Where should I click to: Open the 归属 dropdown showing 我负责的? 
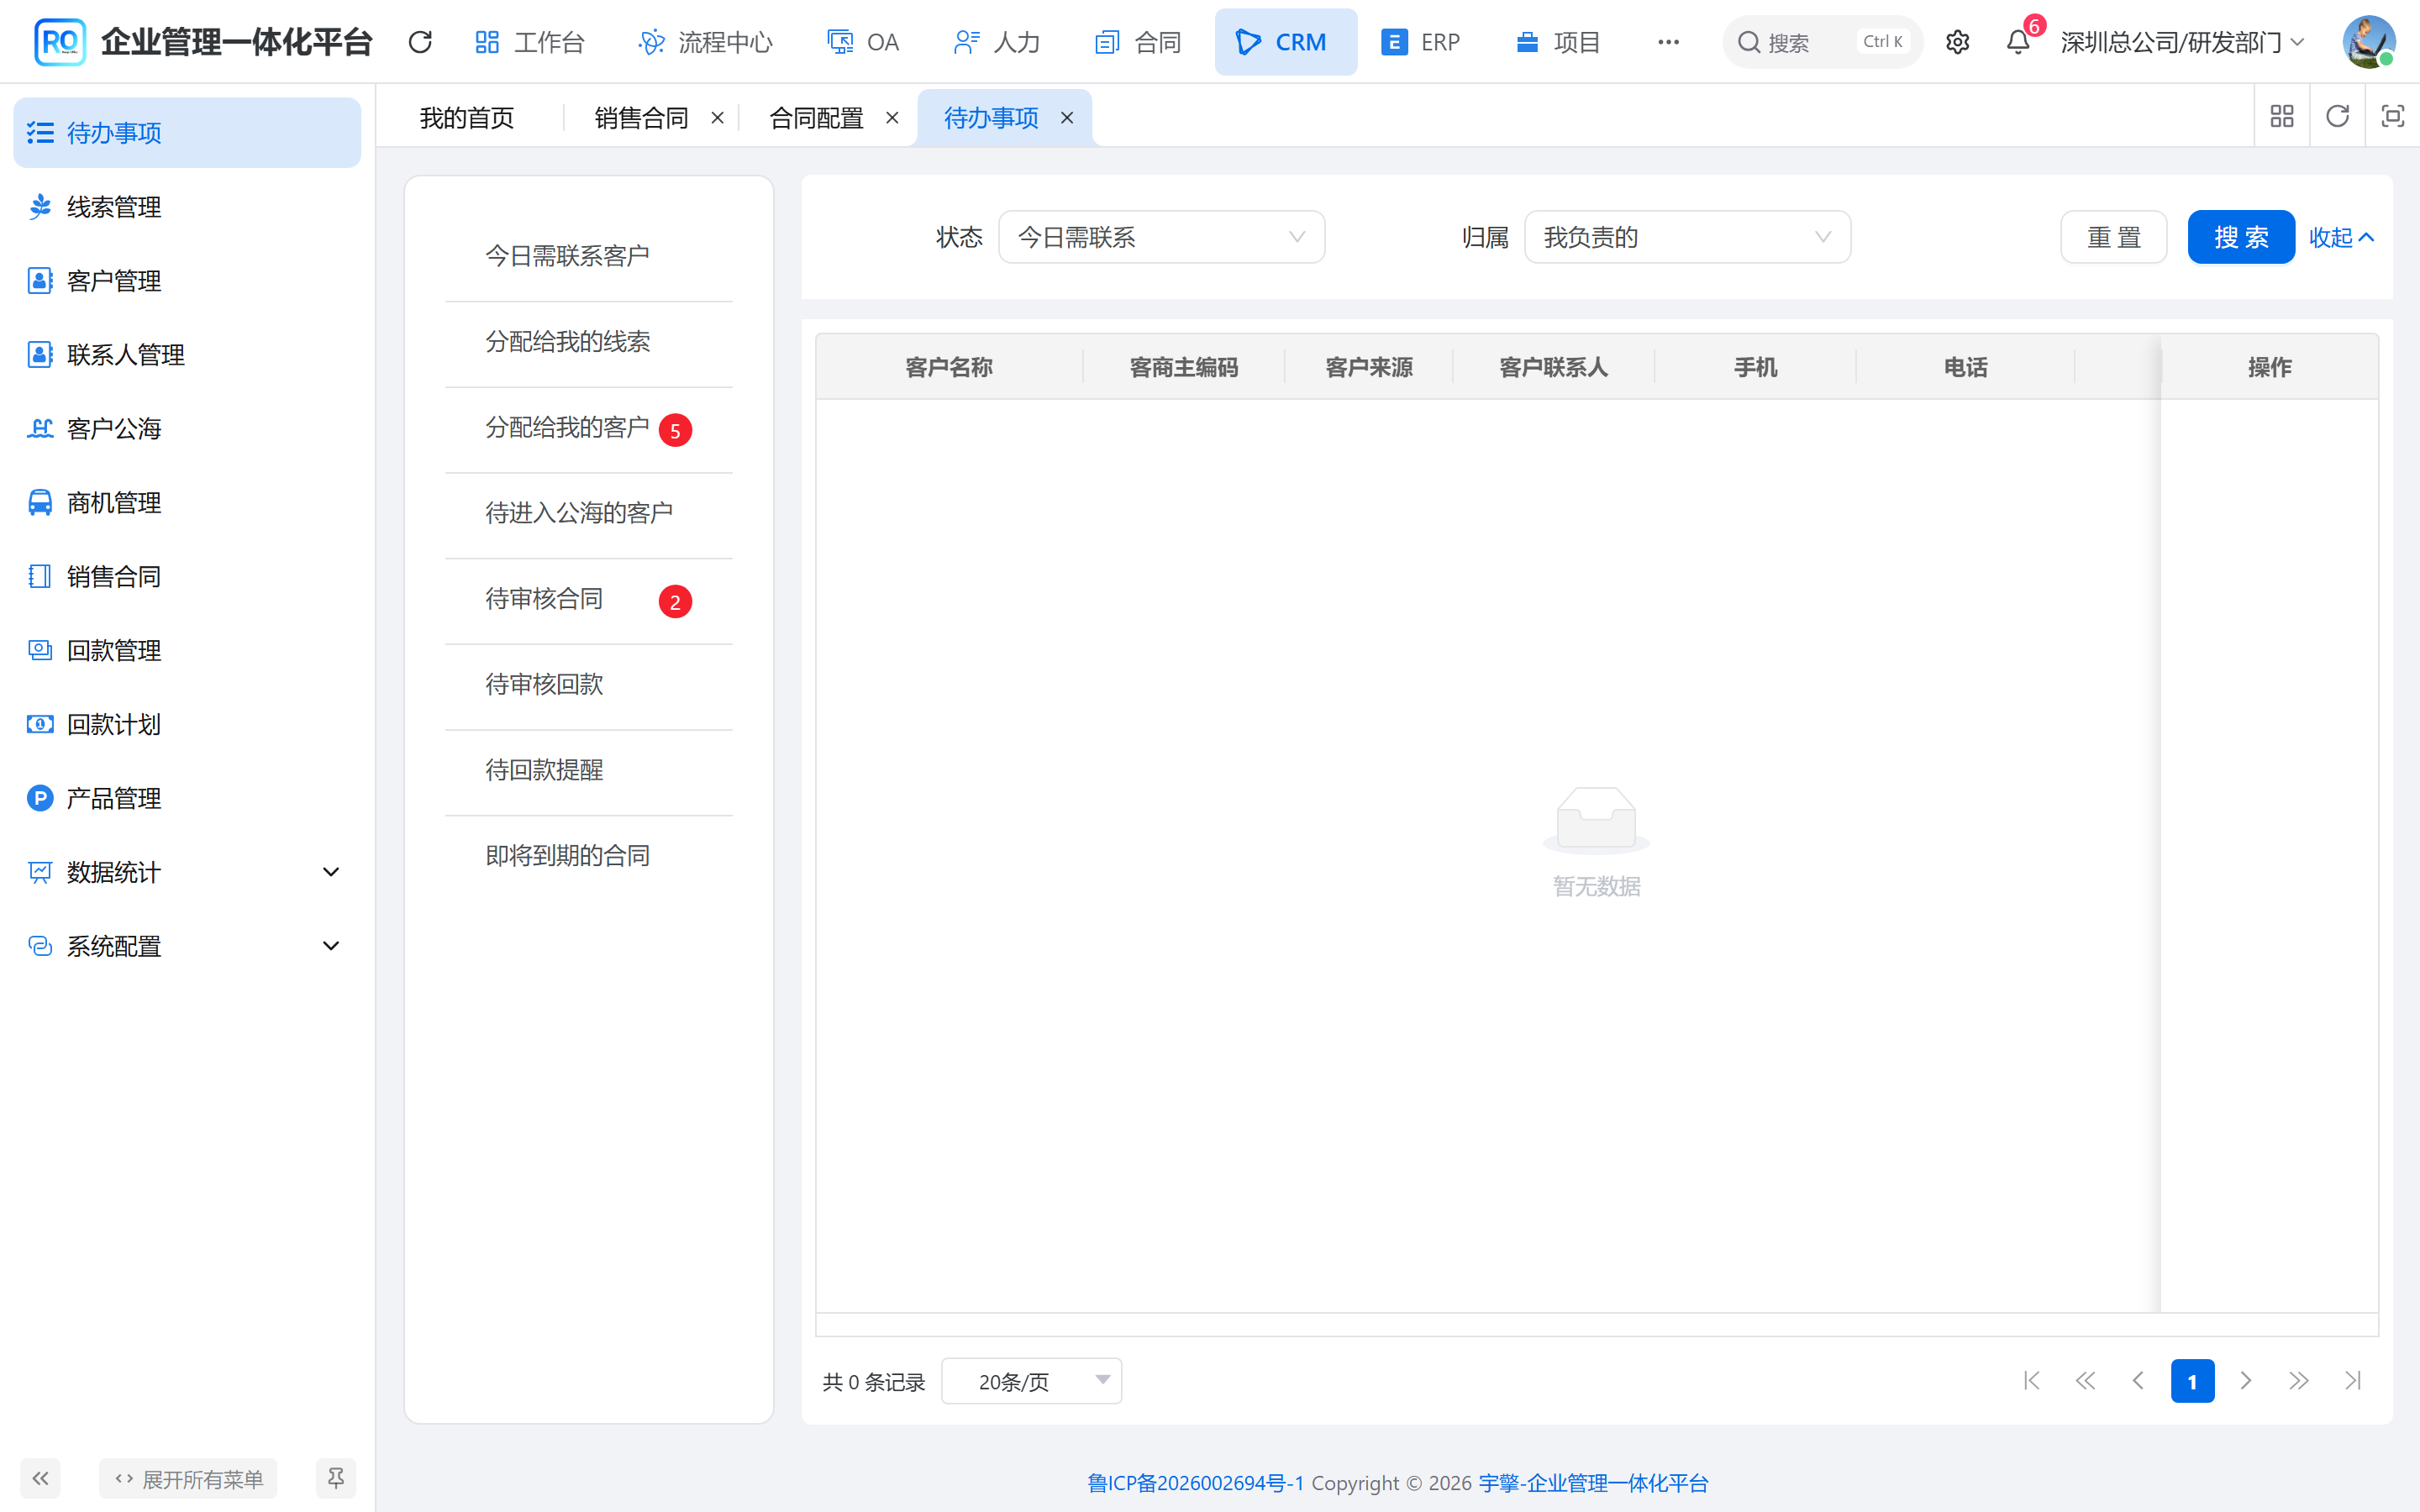pos(1687,237)
